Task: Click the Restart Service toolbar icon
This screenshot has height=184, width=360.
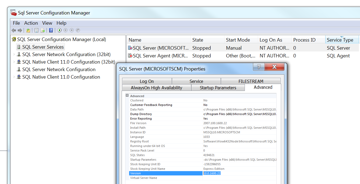Action: coord(78,30)
